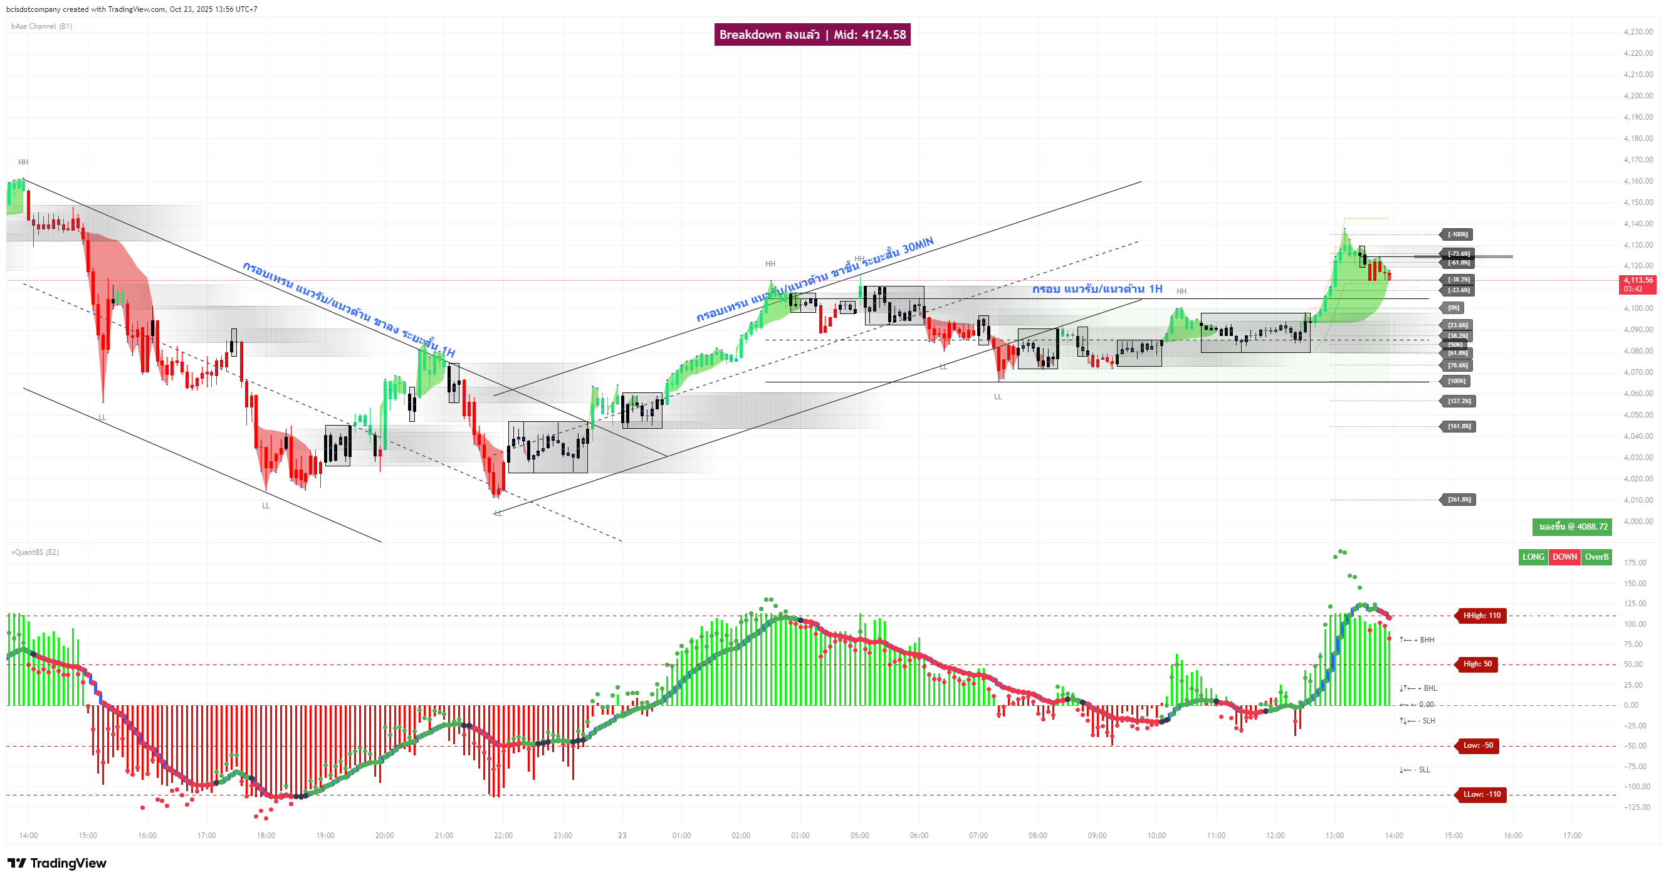
Task: Click the green 4088.72 signal label
Action: [x=1572, y=527]
